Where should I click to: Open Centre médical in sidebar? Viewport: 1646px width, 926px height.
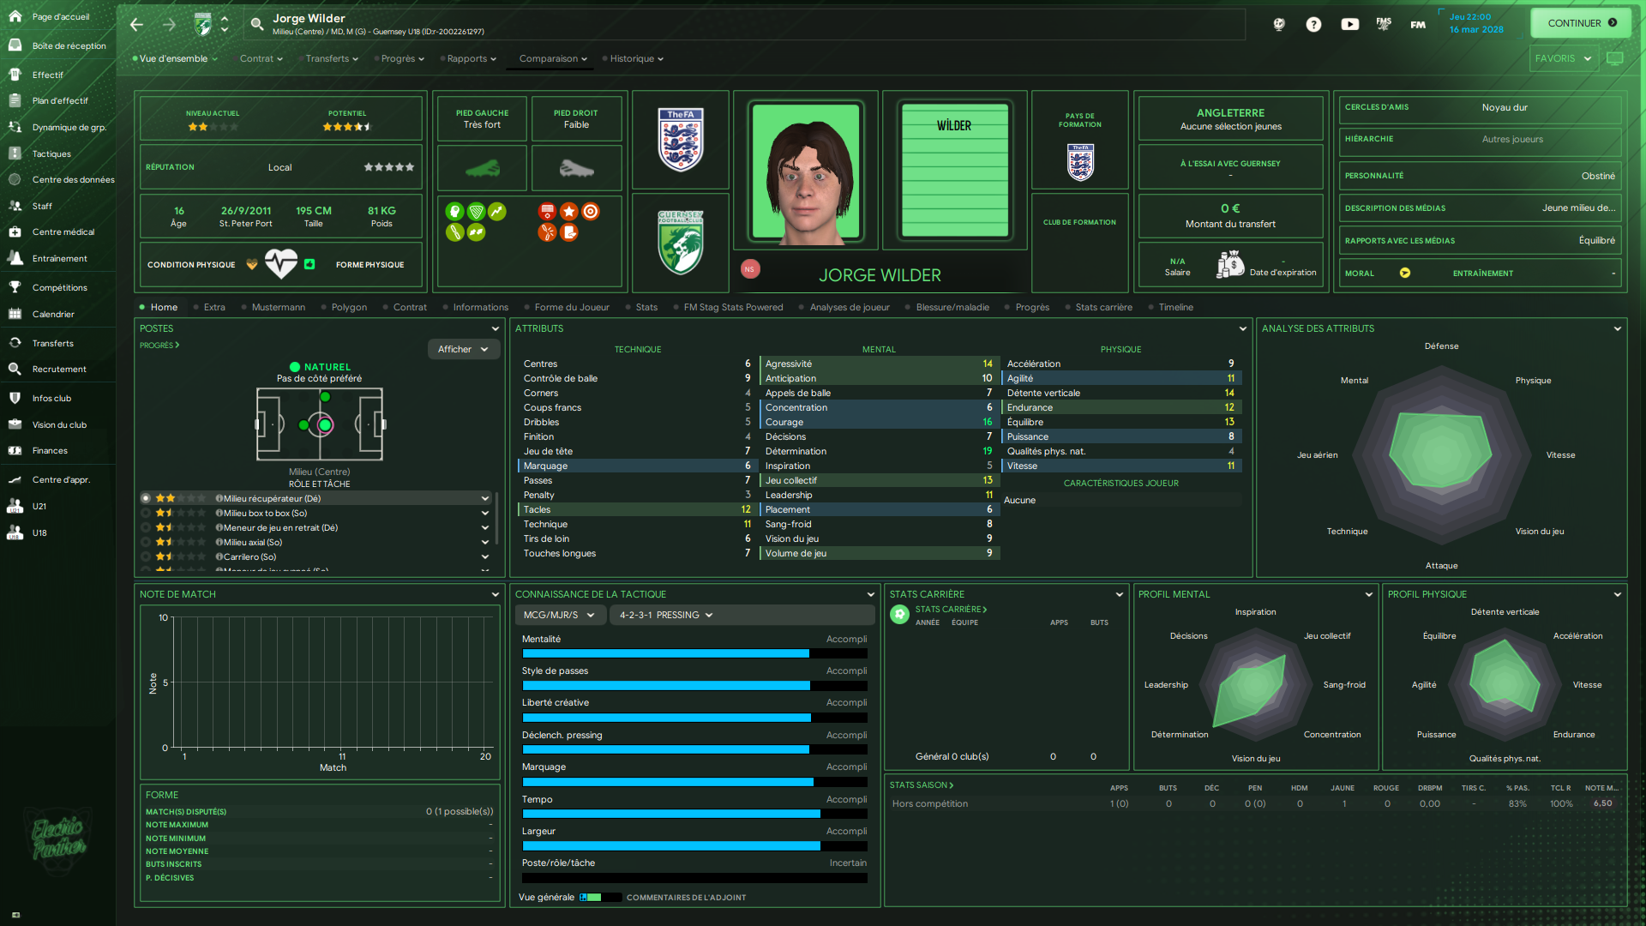(63, 232)
